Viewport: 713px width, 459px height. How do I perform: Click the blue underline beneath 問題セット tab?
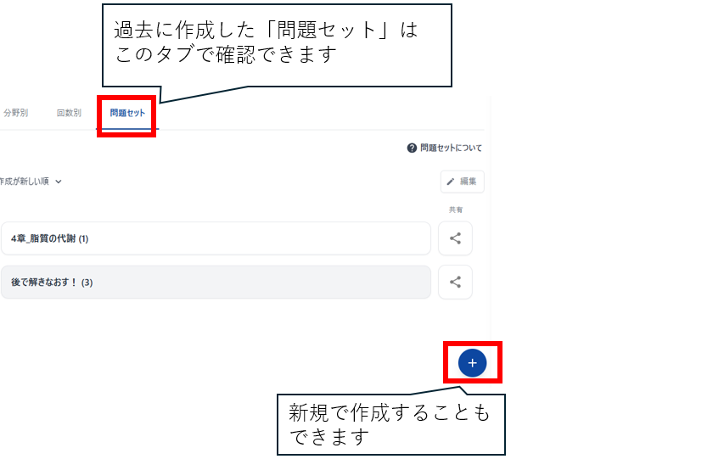127,129
